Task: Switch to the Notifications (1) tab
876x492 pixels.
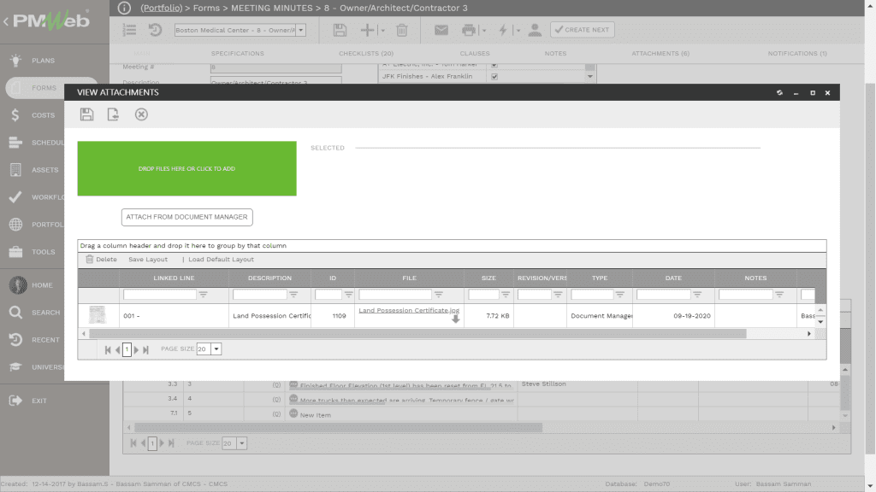Action: pyautogui.click(x=797, y=54)
